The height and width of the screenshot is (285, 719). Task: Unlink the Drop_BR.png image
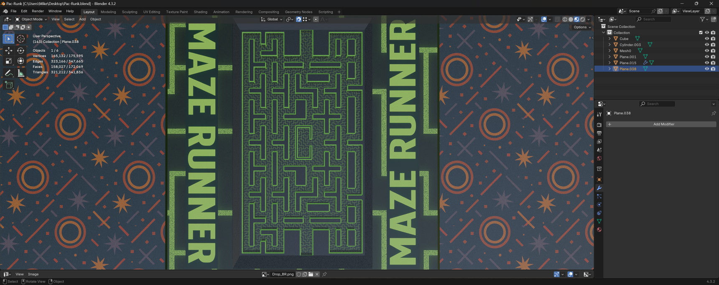pyautogui.click(x=317, y=274)
